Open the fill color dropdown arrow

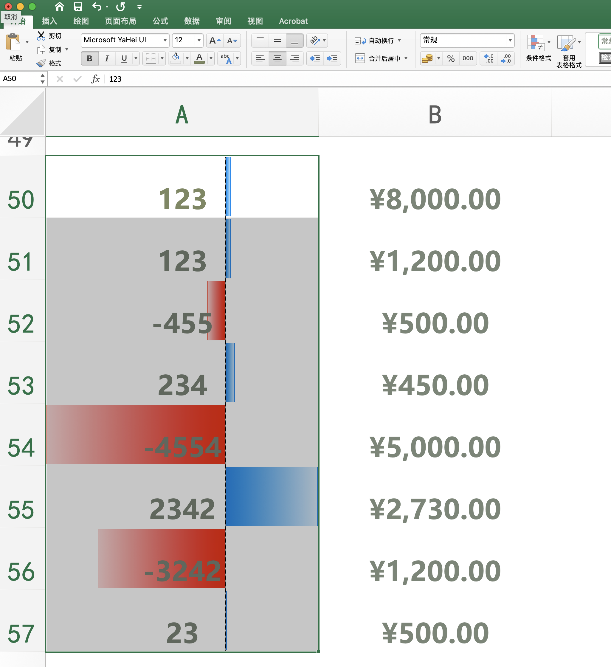[187, 58]
